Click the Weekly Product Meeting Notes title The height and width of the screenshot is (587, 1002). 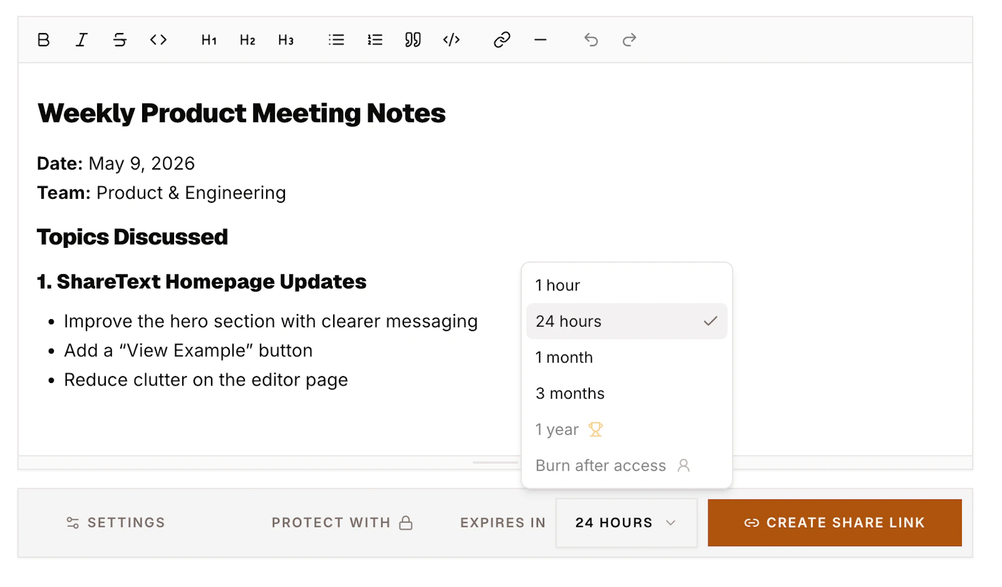coord(242,113)
